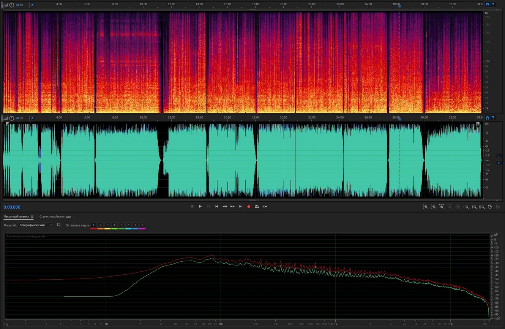Open the Частотный анализ panel menu

coord(32,217)
